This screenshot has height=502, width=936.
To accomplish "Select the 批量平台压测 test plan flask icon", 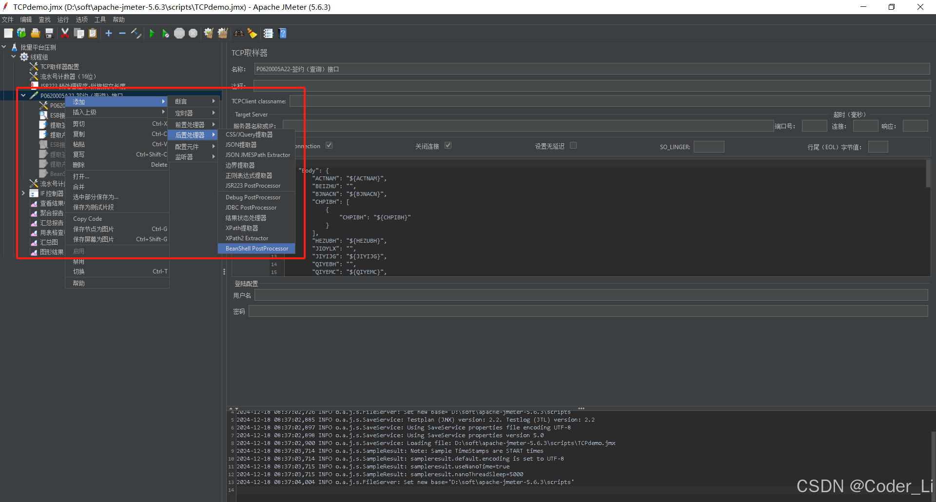I will (x=14, y=47).
